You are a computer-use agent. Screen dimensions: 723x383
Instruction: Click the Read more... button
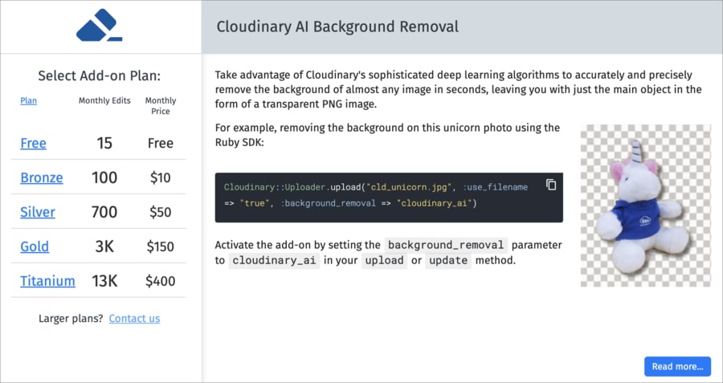(677, 366)
